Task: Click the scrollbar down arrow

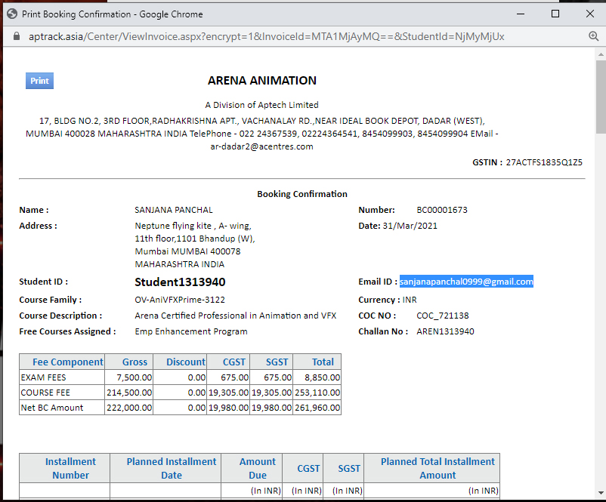Action: click(601, 493)
